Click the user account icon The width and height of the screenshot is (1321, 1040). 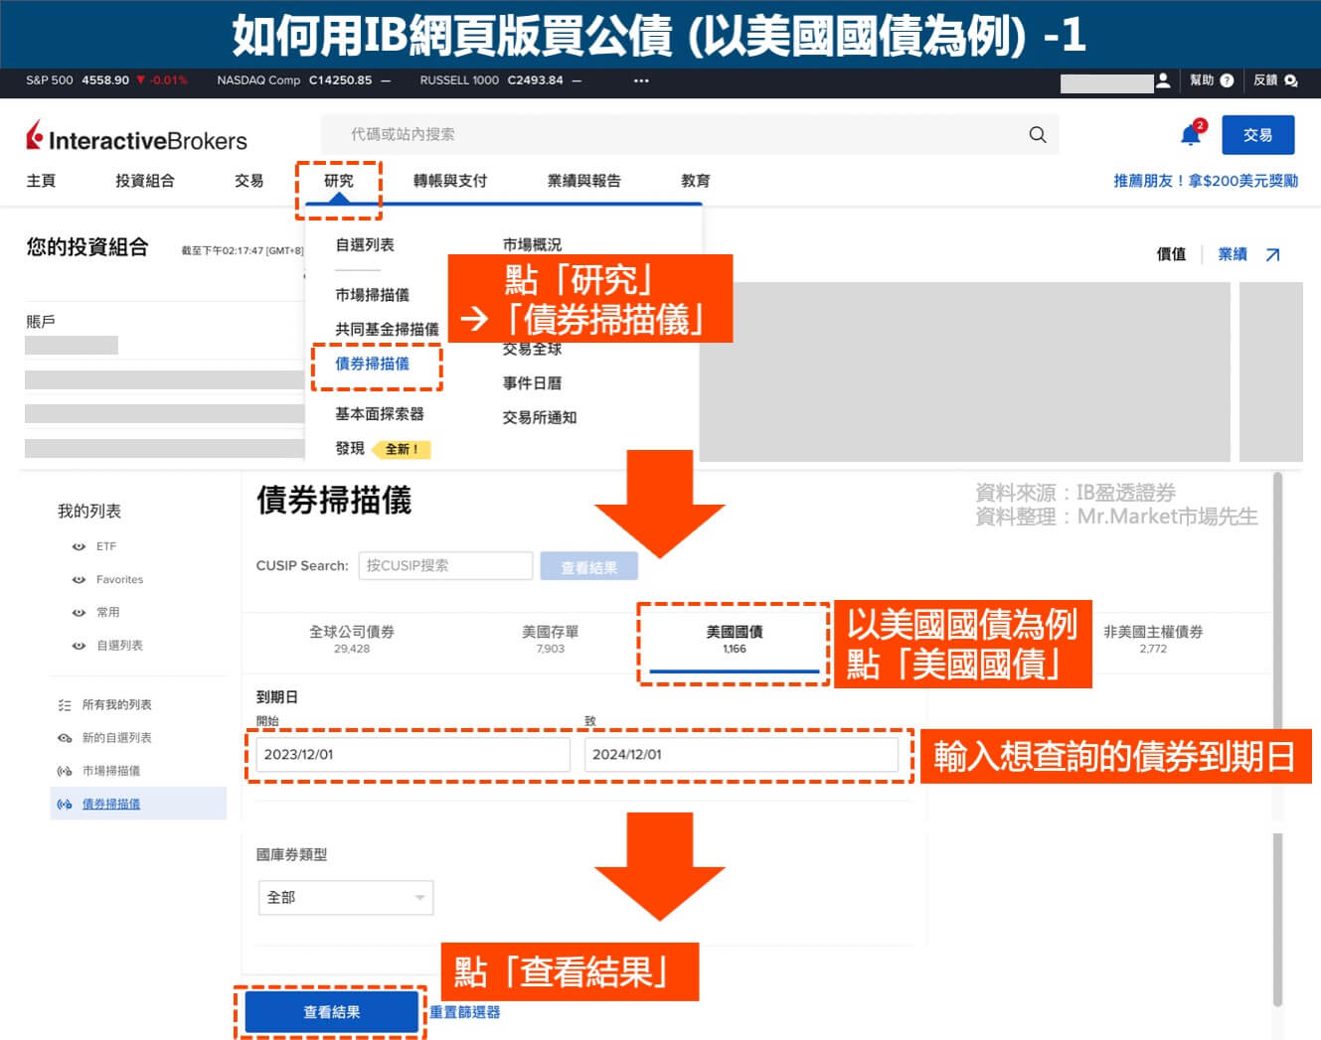(1163, 80)
